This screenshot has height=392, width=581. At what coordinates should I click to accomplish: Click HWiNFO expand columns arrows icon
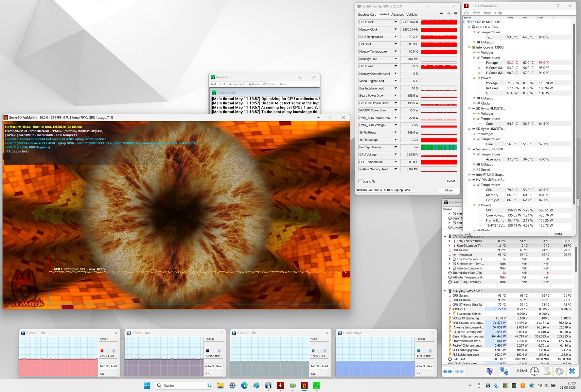tap(448, 371)
